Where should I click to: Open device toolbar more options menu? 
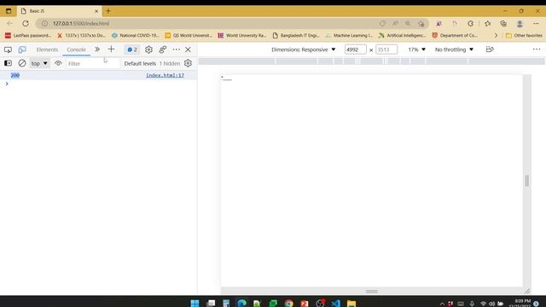537,49
